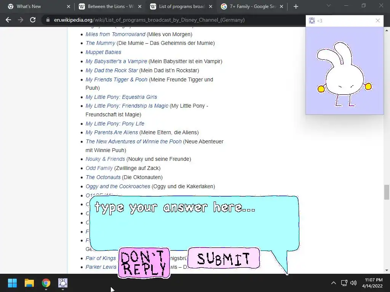Screen dimensions: 390x292
Task: Open Parker Lewis link
Action: point(101,267)
